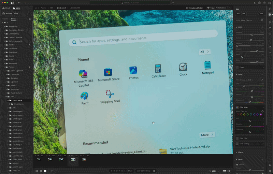Toggle Include subfolders switch
Screen dimensions: 273x174
(x=187, y=8)
